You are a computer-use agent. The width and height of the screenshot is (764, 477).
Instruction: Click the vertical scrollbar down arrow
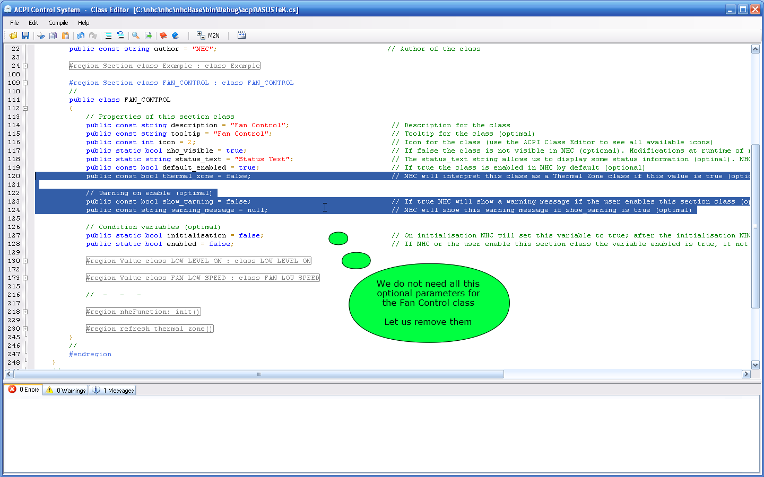pos(756,365)
